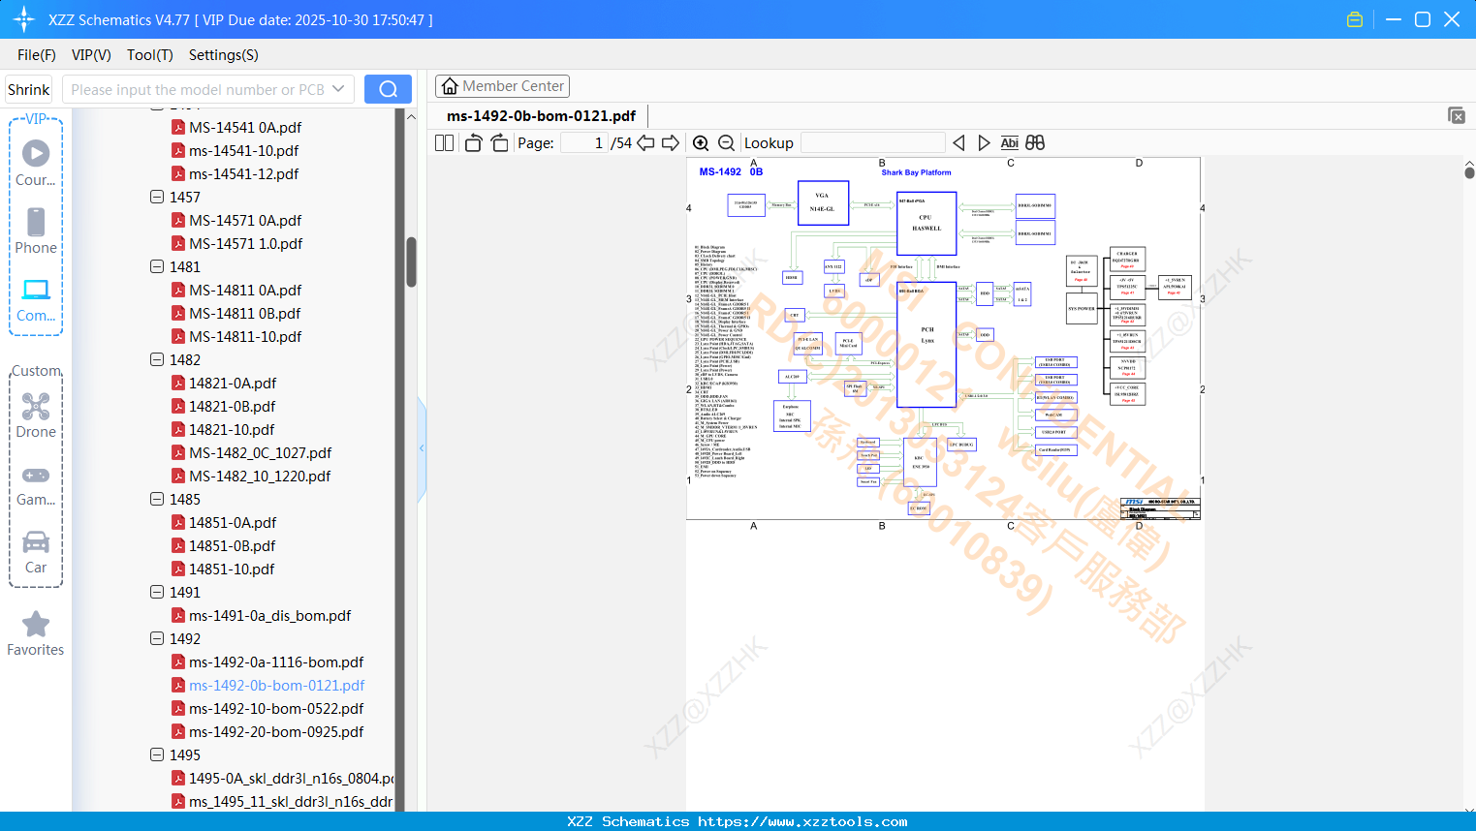Image resolution: width=1476 pixels, height=831 pixels.
Task: Click the XZZ app logo
Action: [x=24, y=19]
